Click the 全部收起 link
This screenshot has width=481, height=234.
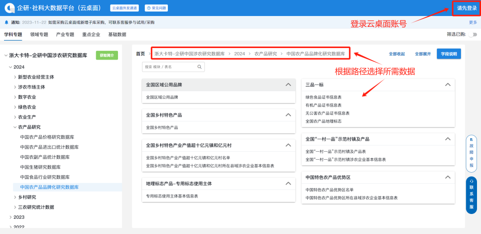coord(397,54)
